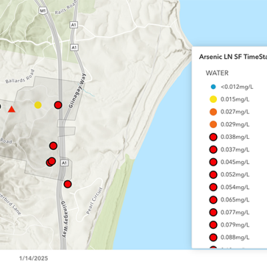Viewport: 267px width, 267px height.
Task: Click the A1 shield near the overlapping markers
Action: (64, 163)
